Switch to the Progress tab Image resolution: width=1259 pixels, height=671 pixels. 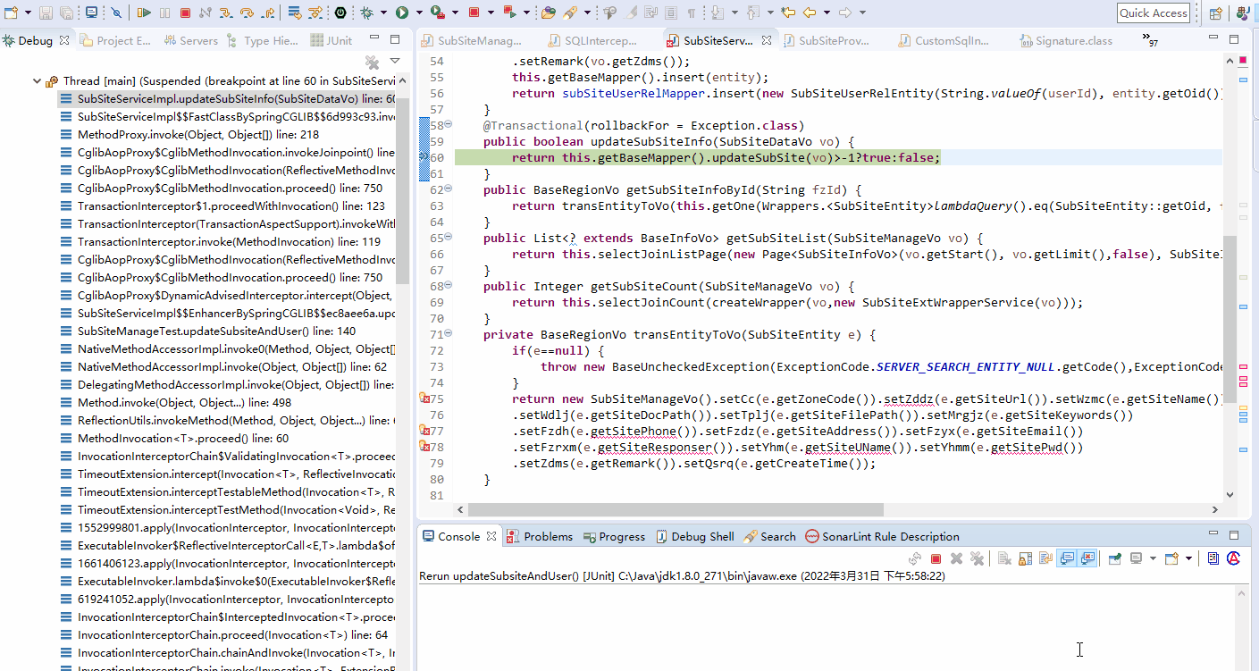[x=615, y=536]
